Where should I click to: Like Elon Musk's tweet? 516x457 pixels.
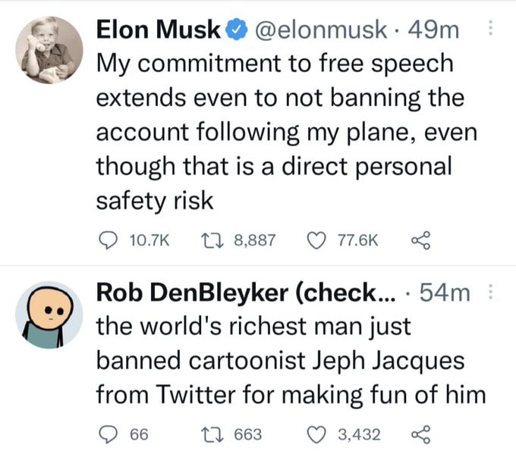[316, 240]
